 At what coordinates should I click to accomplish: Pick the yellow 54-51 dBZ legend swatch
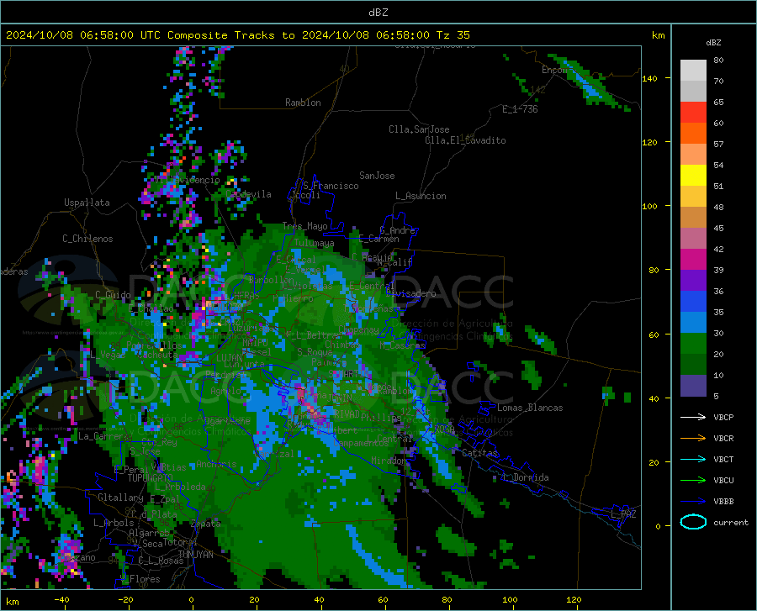tap(693, 176)
